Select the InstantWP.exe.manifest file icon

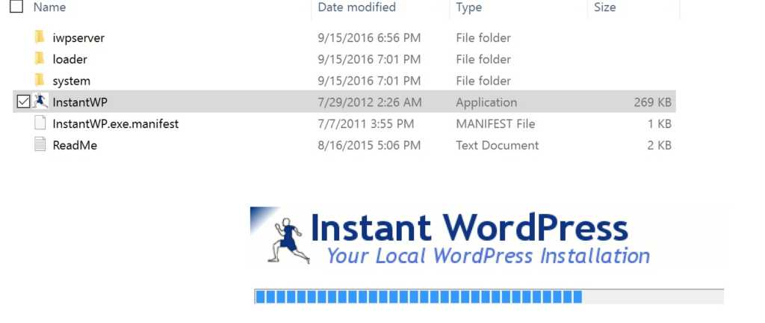(x=40, y=123)
